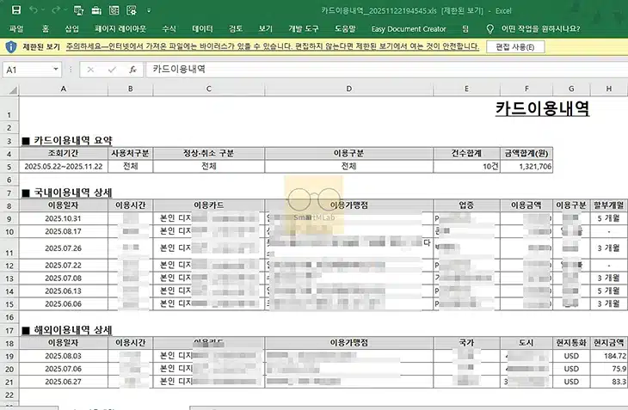The image size is (628, 410).
Task: Select row header 19
Action: pyautogui.click(x=9, y=356)
